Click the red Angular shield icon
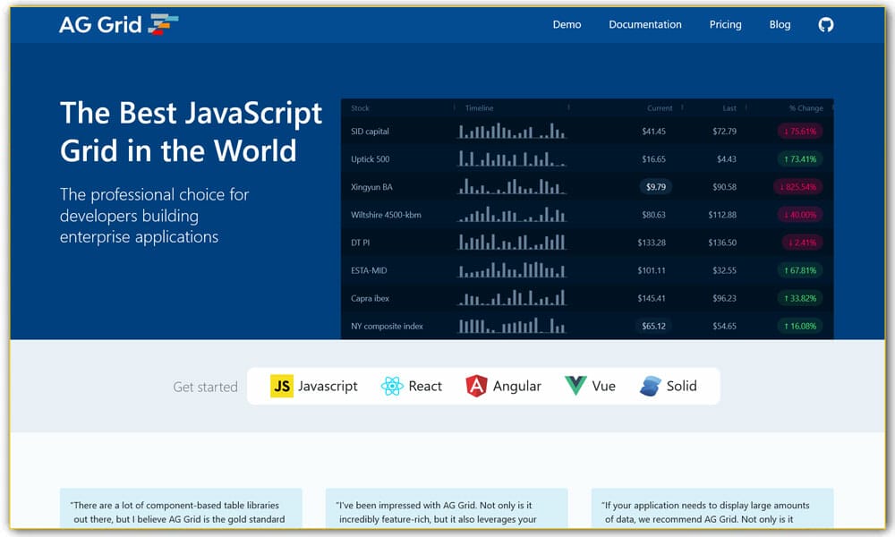The image size is (895, 537). pos(476,386)
